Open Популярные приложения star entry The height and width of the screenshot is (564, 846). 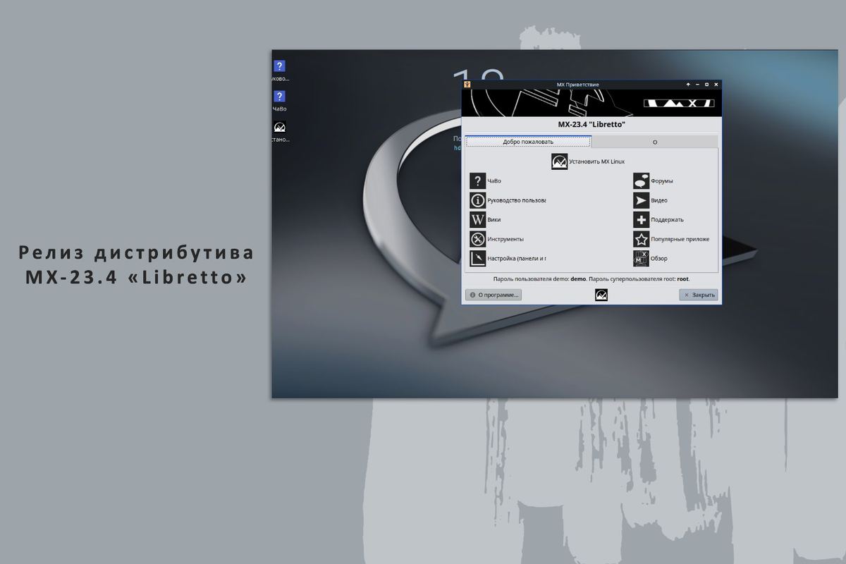pos(671,239)
